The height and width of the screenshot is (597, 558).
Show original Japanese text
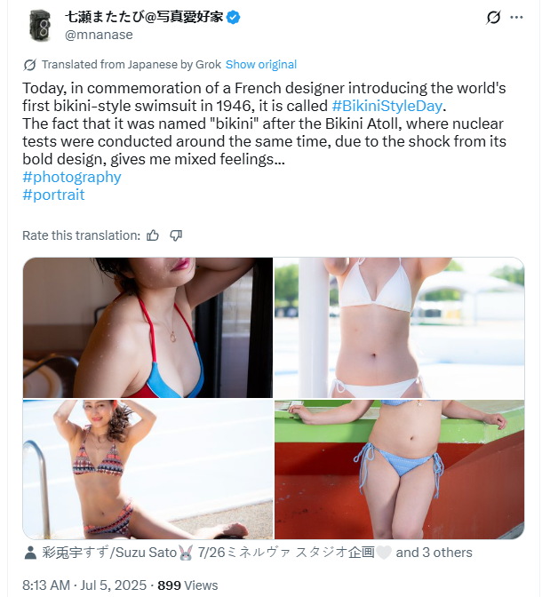pos(261,64)
